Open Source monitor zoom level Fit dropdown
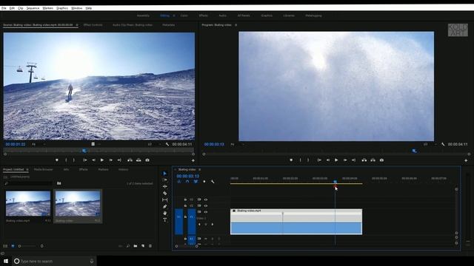 (x=39, y=145)
